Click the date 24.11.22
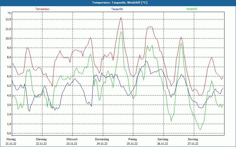The height and width of the screenshot is (147, 236). 102,144
